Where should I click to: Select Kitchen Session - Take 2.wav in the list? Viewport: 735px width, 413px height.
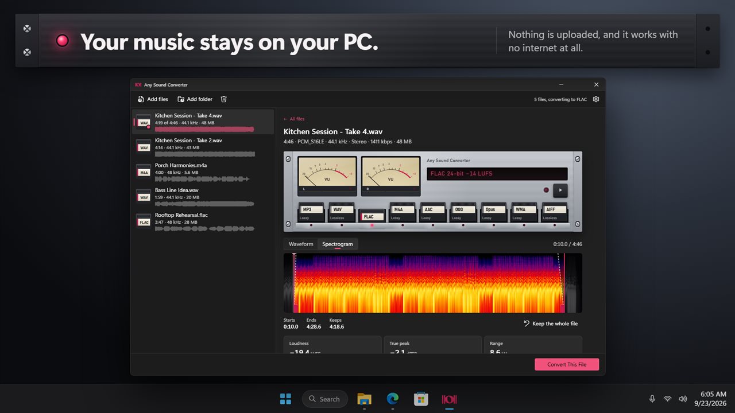[203, 147]
